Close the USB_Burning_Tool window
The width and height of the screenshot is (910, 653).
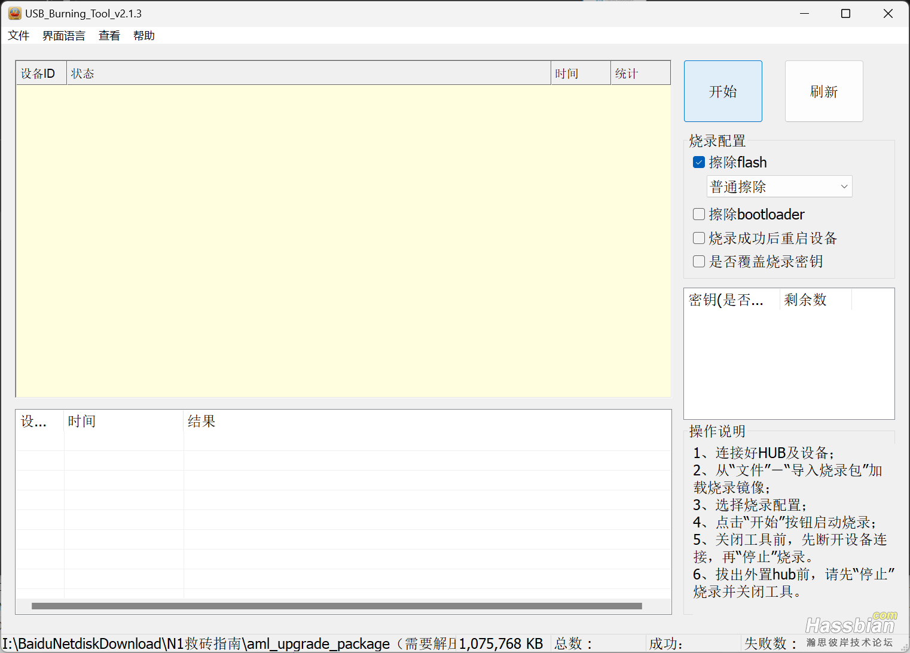pyautogui.click(x=888, y=13)
